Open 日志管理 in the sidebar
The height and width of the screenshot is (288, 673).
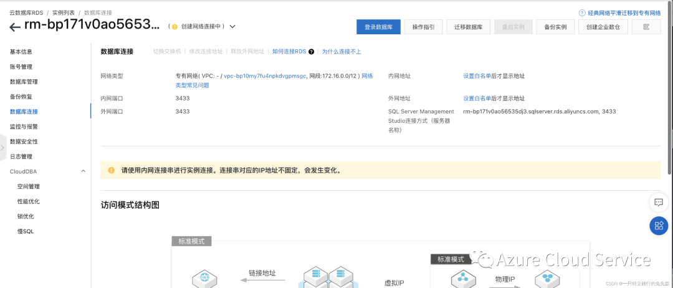pyautogui.click(x=21, y=156)
